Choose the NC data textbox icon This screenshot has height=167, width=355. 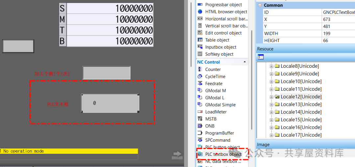pyautogui.click(x=200, y=161)
